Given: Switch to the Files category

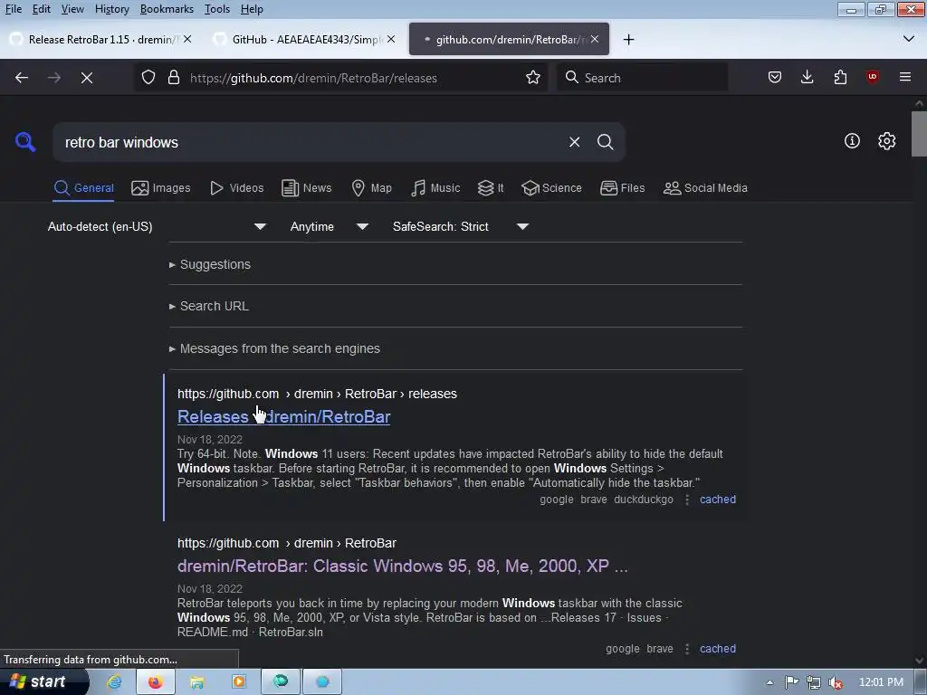Looking at the screenshot, I should click(622, 188).
